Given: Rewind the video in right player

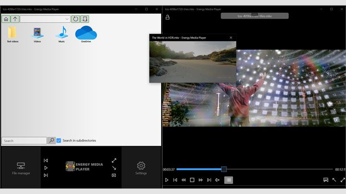Looking at the screenshot, I should coord(184,180).
